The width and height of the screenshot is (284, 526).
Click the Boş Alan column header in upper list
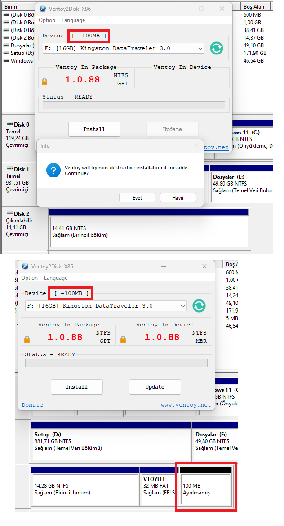[254, 6]
